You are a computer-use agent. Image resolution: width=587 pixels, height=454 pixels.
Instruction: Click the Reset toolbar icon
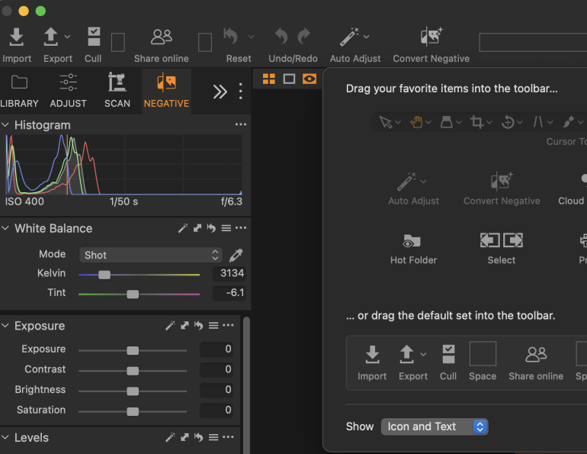click(x=230, y=37)
